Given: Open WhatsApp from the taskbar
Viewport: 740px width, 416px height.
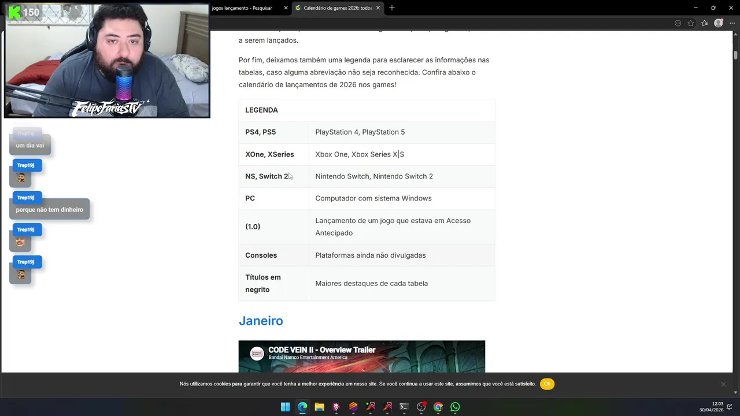Looking at the screenshot, I should click(455, 407).
